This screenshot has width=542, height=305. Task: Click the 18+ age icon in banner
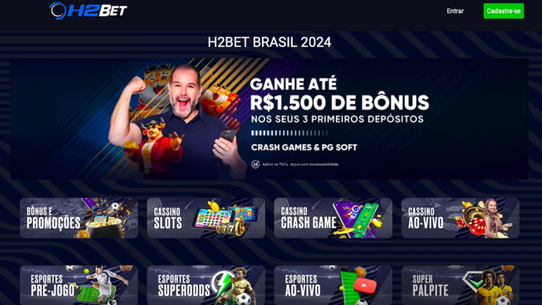pos(255,165)
